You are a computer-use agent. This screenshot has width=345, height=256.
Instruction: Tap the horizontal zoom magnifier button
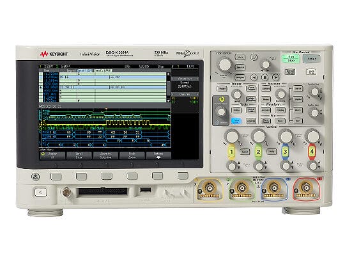click(x=254, y=58)
